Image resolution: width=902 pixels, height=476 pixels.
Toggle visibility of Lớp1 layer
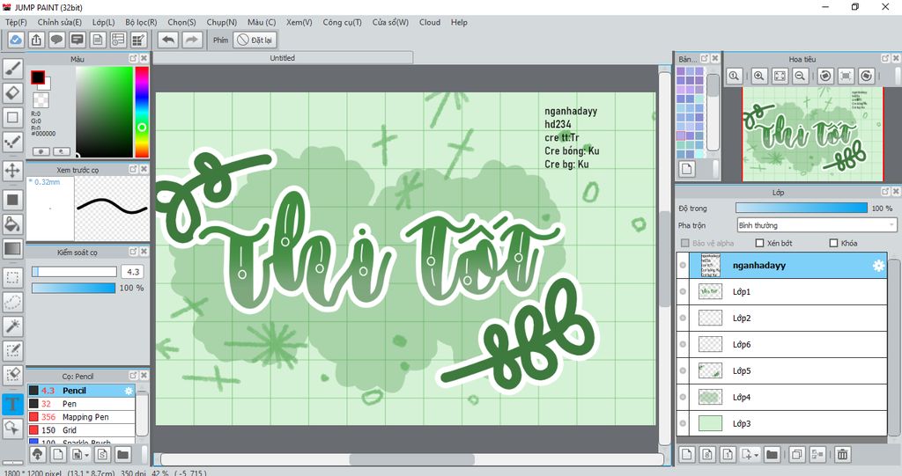pyautogui.click(x=683, y=292)
